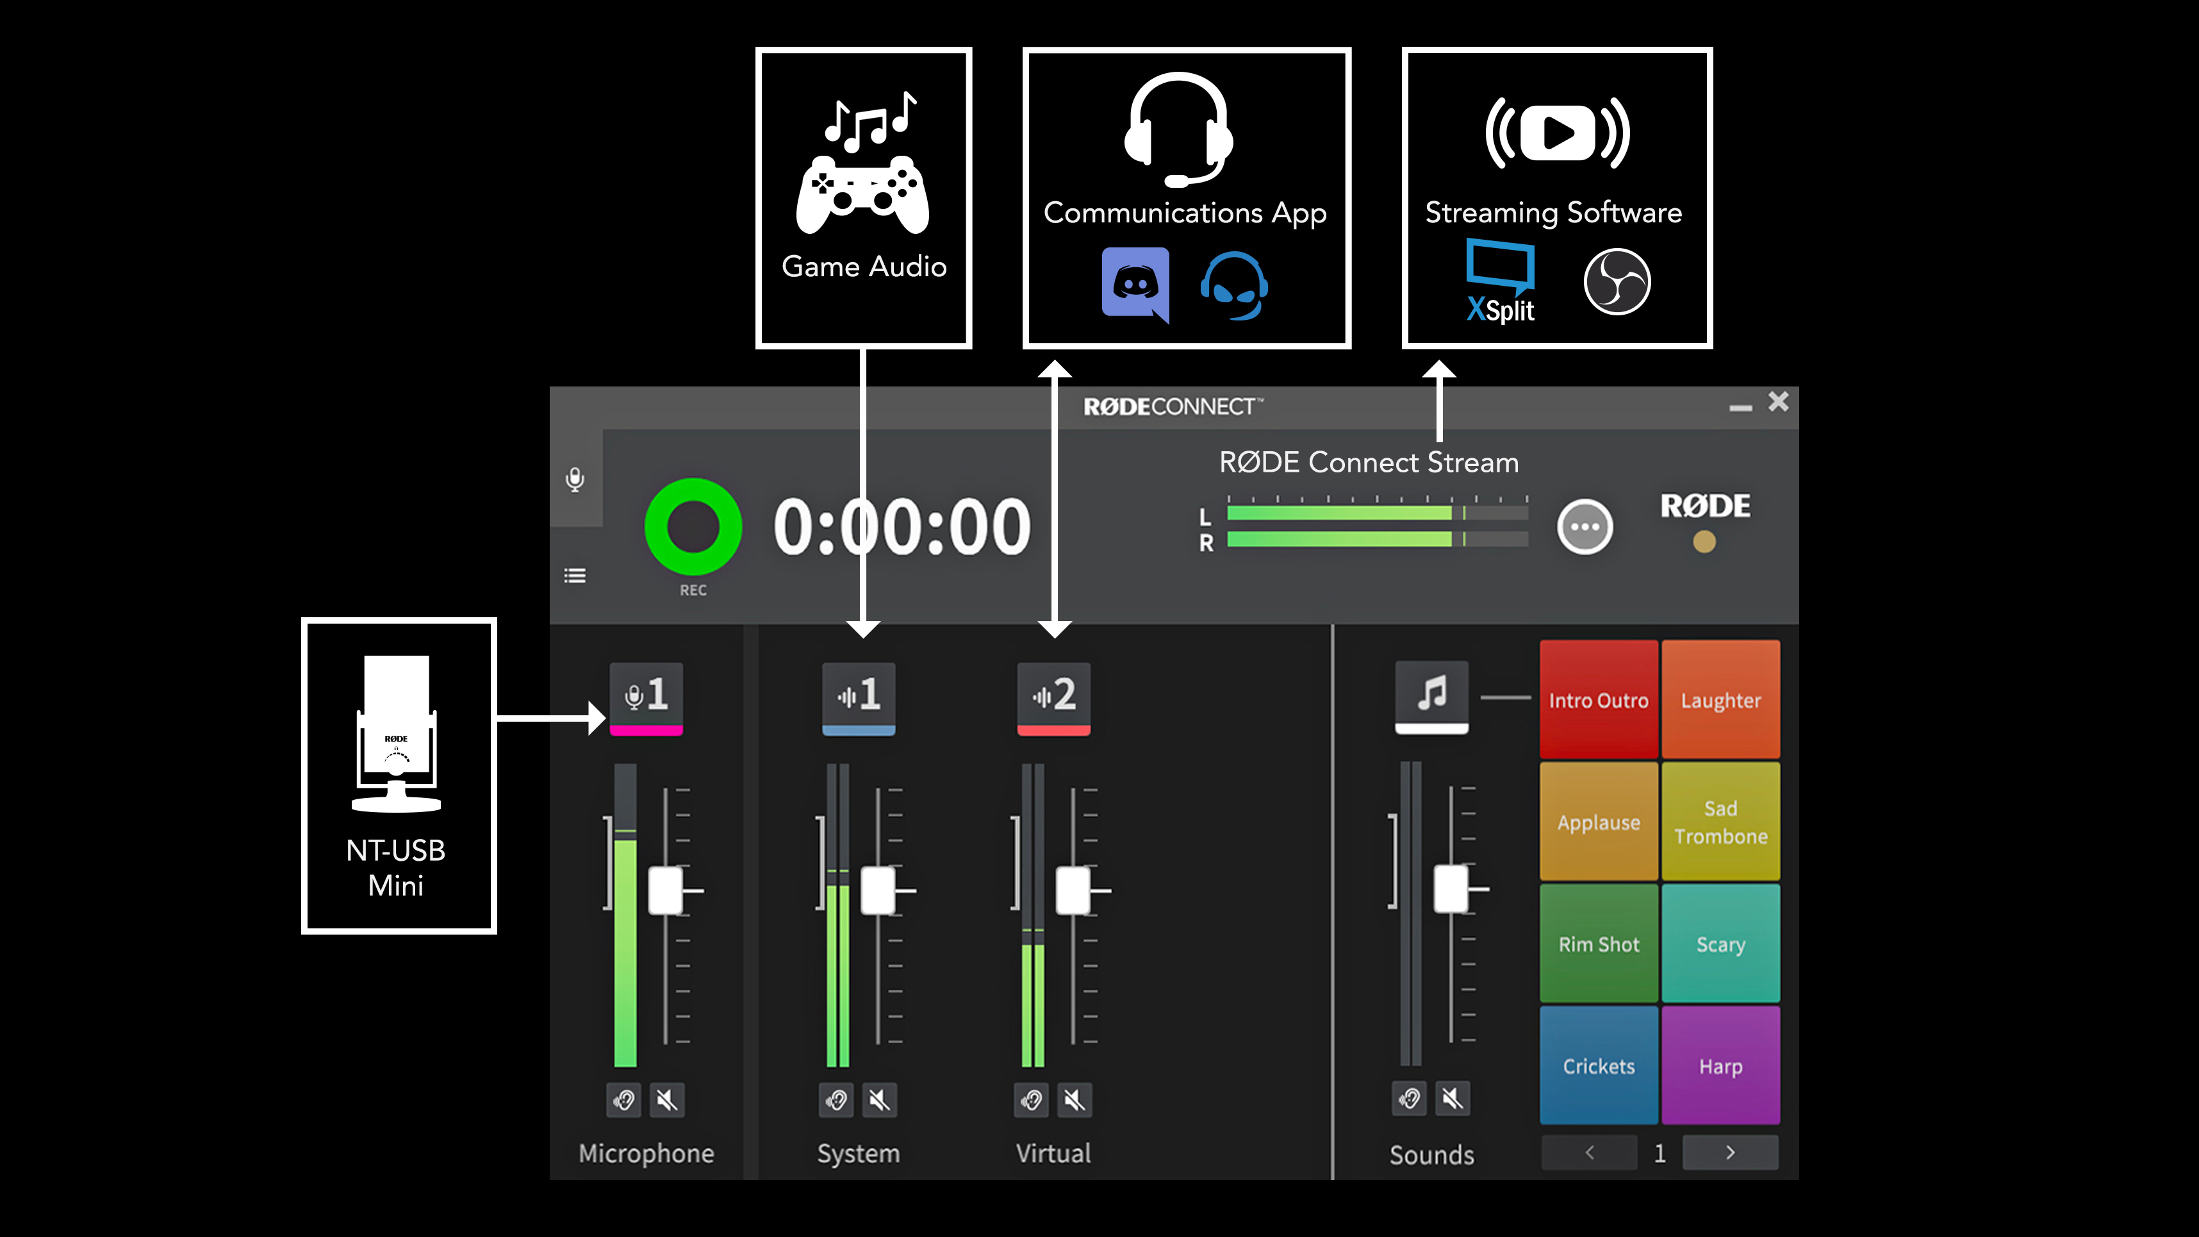Screen dimensions: 2199x1237
Task: Click the Virtual channel fader handle
Action: [1073, 890]
